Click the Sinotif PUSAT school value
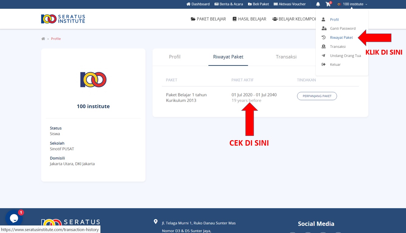This screenshot has height=233, width=406. coord(62,149)
